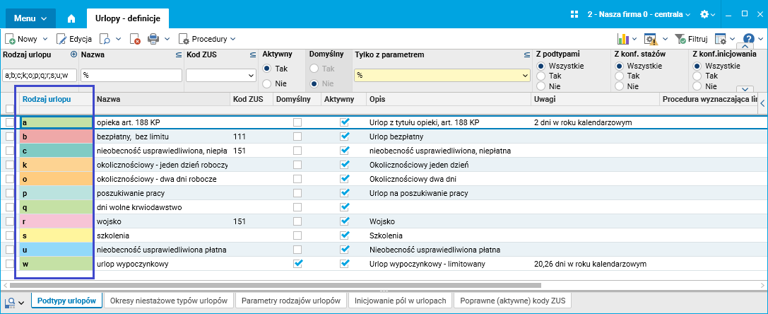Switch to 'Parametry rodzajów urlopów' tab
Screen dimensions: 768x314
(x=290, y=301)
